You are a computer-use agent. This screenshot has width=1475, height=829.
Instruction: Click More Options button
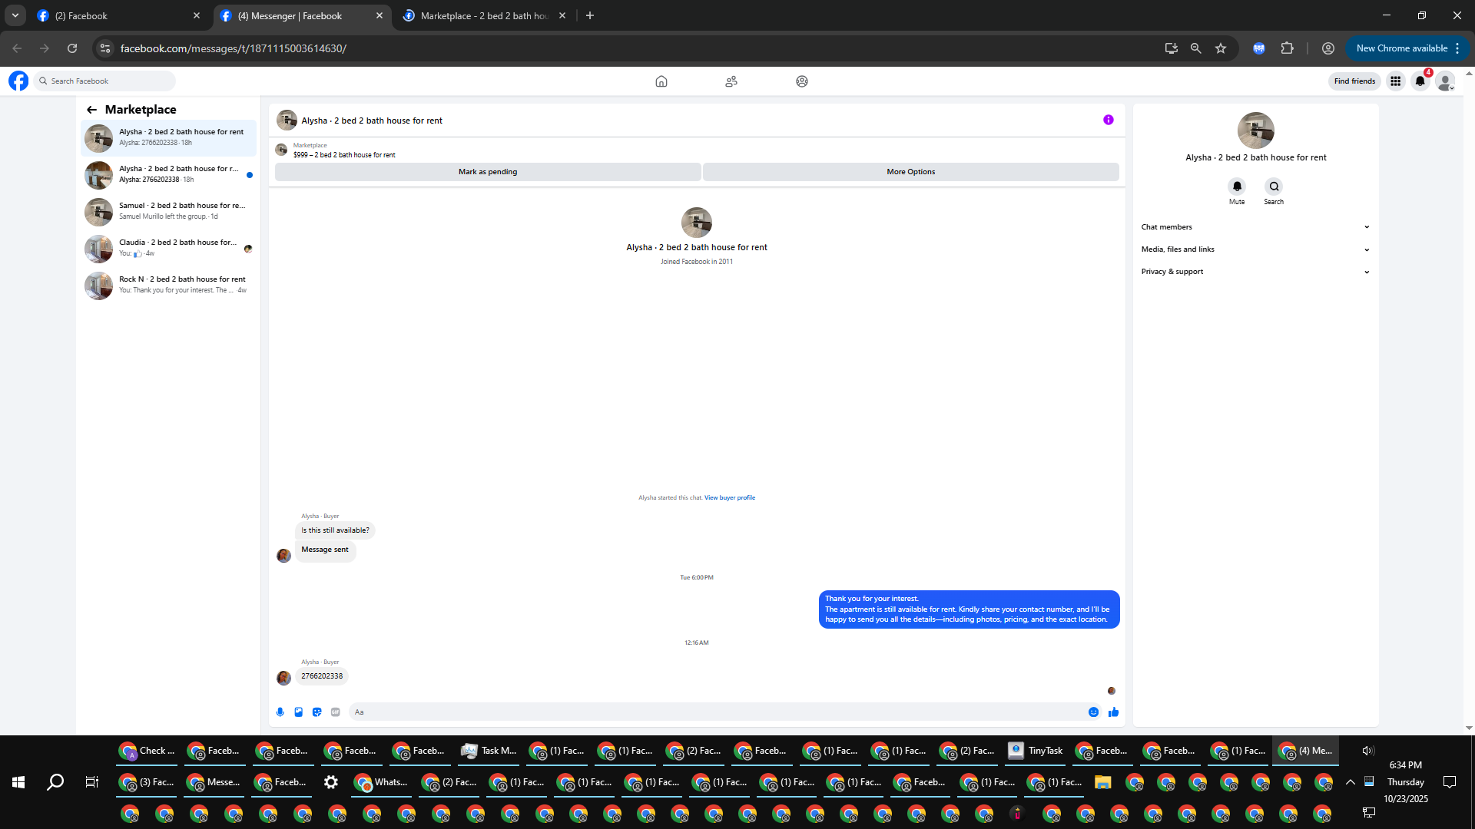910,172
